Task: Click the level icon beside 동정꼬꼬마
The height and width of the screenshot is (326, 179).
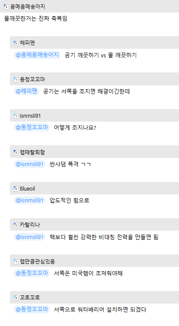Action: 16,79
